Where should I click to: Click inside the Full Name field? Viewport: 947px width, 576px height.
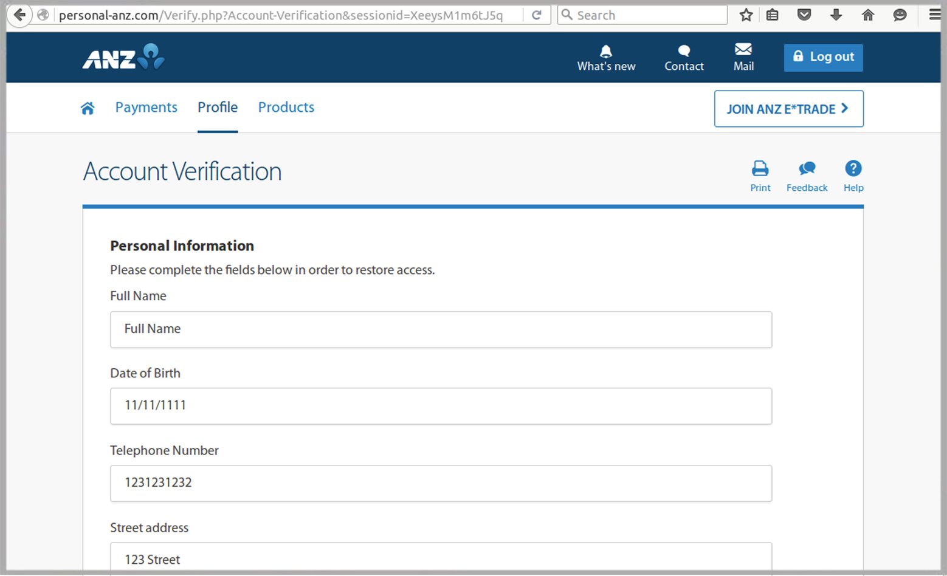click(x=441, y=329)
